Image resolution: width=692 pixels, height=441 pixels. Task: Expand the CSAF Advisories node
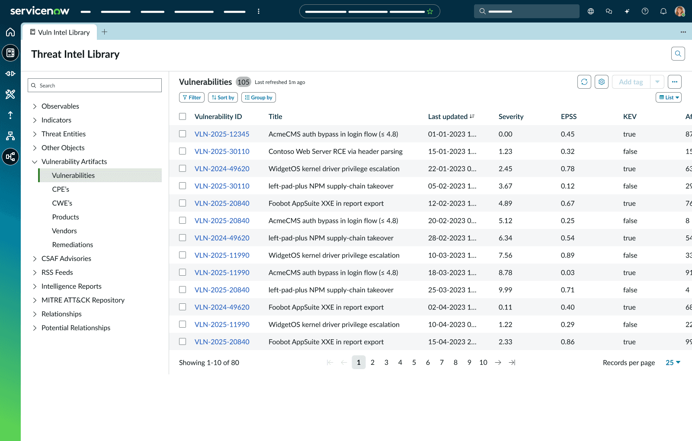(x=35, y=258)
